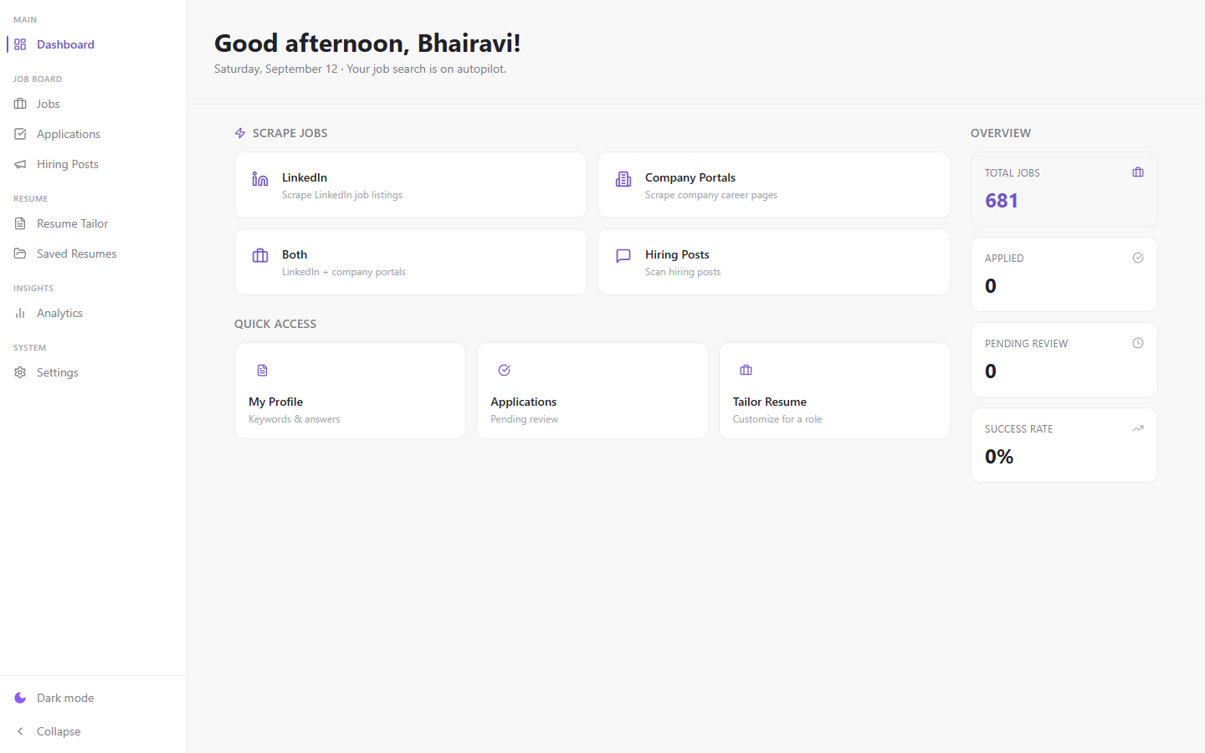Viewport: 1205px width, 753px height.
Task: Open Analytics under Insights
Action: click(93, 313)
